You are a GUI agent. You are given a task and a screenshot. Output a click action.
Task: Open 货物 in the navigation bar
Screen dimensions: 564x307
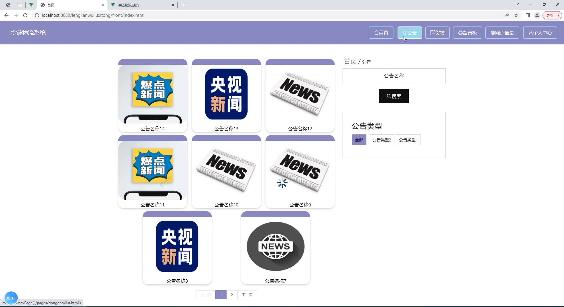[x=438, y=33]
